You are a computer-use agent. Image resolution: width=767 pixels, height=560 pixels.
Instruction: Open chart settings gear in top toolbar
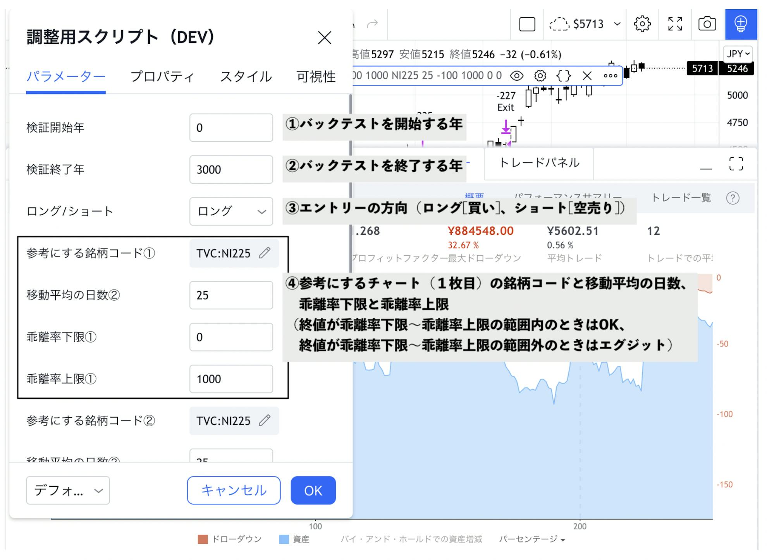click(x=642, y=24)
